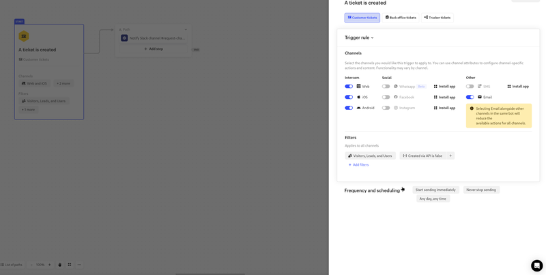Switch to Back office tickets tab
Image resolution: width=546 pixels, height=275 pixels.
click(x=401, y=18)
